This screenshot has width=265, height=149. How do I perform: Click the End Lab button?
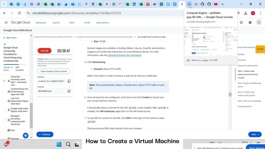(44, 51)
